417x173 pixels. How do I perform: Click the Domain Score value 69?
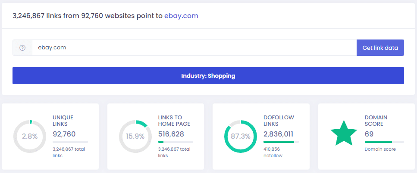point(369,134)
